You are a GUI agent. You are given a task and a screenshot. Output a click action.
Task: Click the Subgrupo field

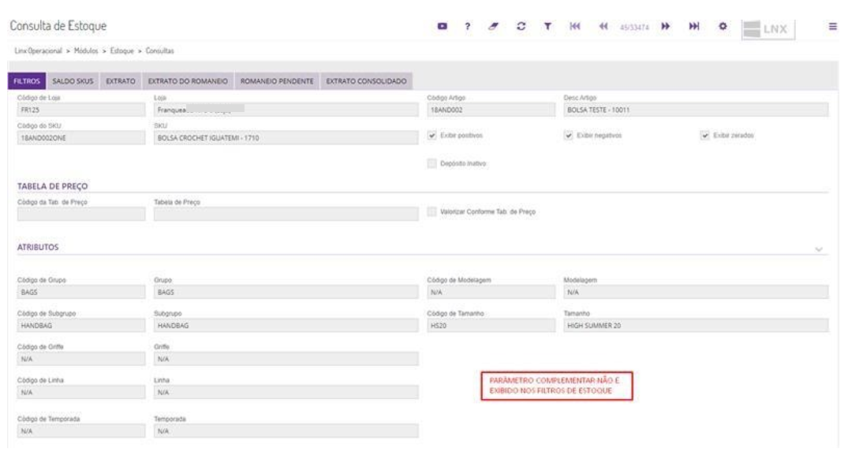(286, 326)
